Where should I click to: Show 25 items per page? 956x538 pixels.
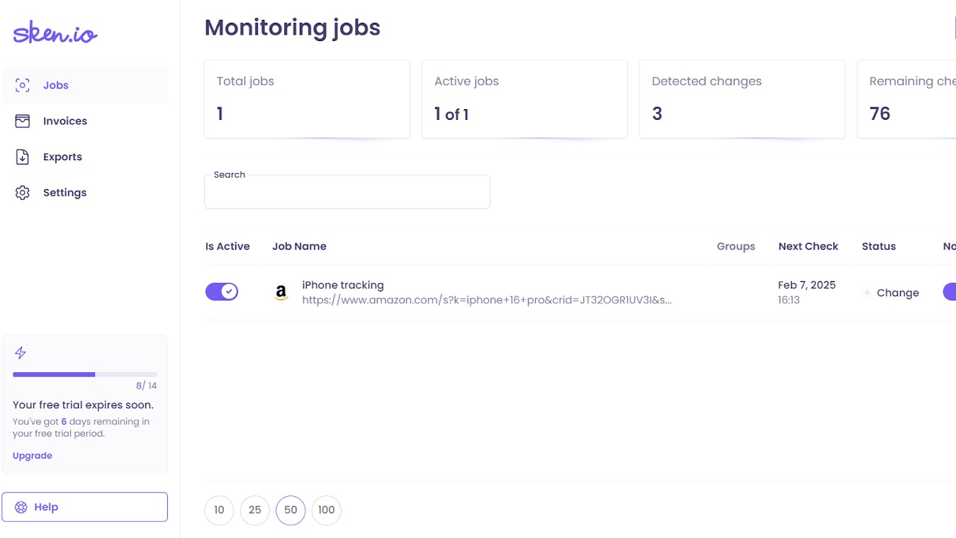pyautogui.click(x=255, y=510)
